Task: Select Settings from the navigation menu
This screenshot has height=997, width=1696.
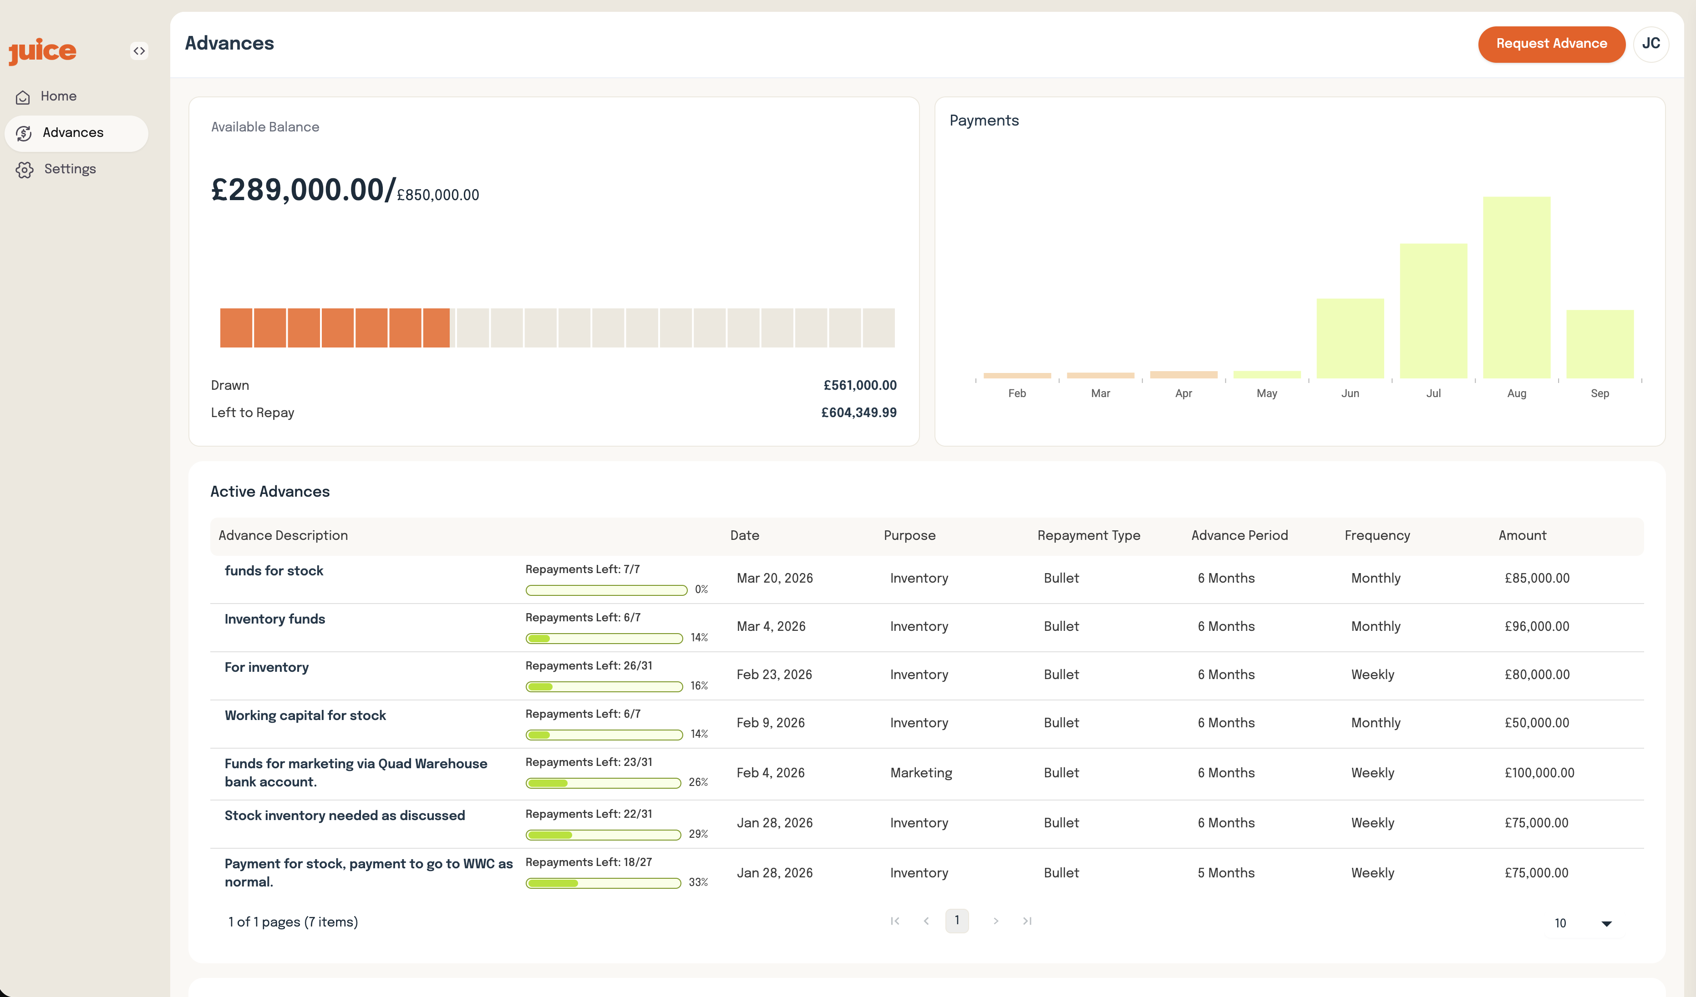Action: pyautogui.click(x=70, y=169)
